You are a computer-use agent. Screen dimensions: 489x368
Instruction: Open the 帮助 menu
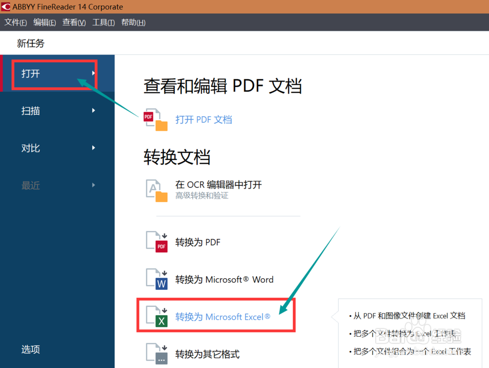pos(133,22)
